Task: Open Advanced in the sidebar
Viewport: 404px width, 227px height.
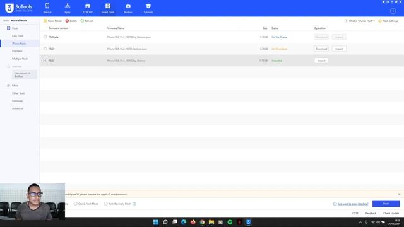Action: [18, 108]
